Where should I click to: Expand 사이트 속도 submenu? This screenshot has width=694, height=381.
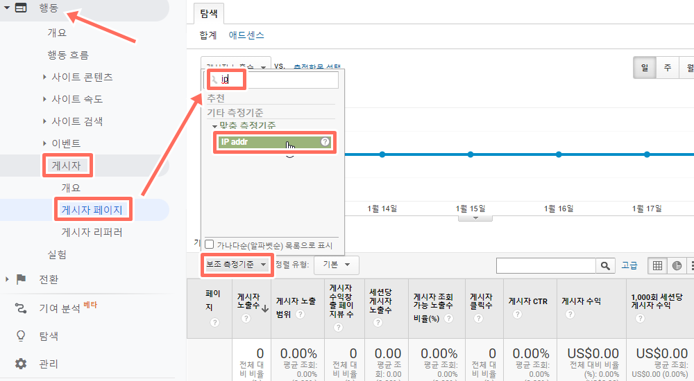(x=44, y=99)
